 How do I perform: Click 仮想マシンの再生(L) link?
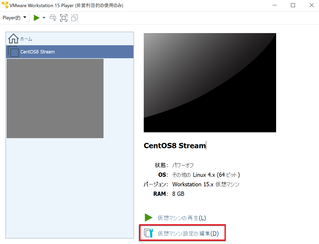tap(182, 218)
